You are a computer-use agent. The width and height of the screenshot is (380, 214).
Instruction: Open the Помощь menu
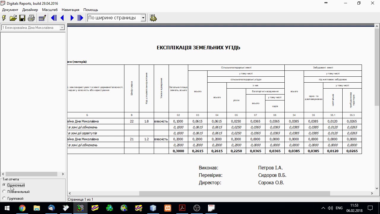[x=91, y=10]
